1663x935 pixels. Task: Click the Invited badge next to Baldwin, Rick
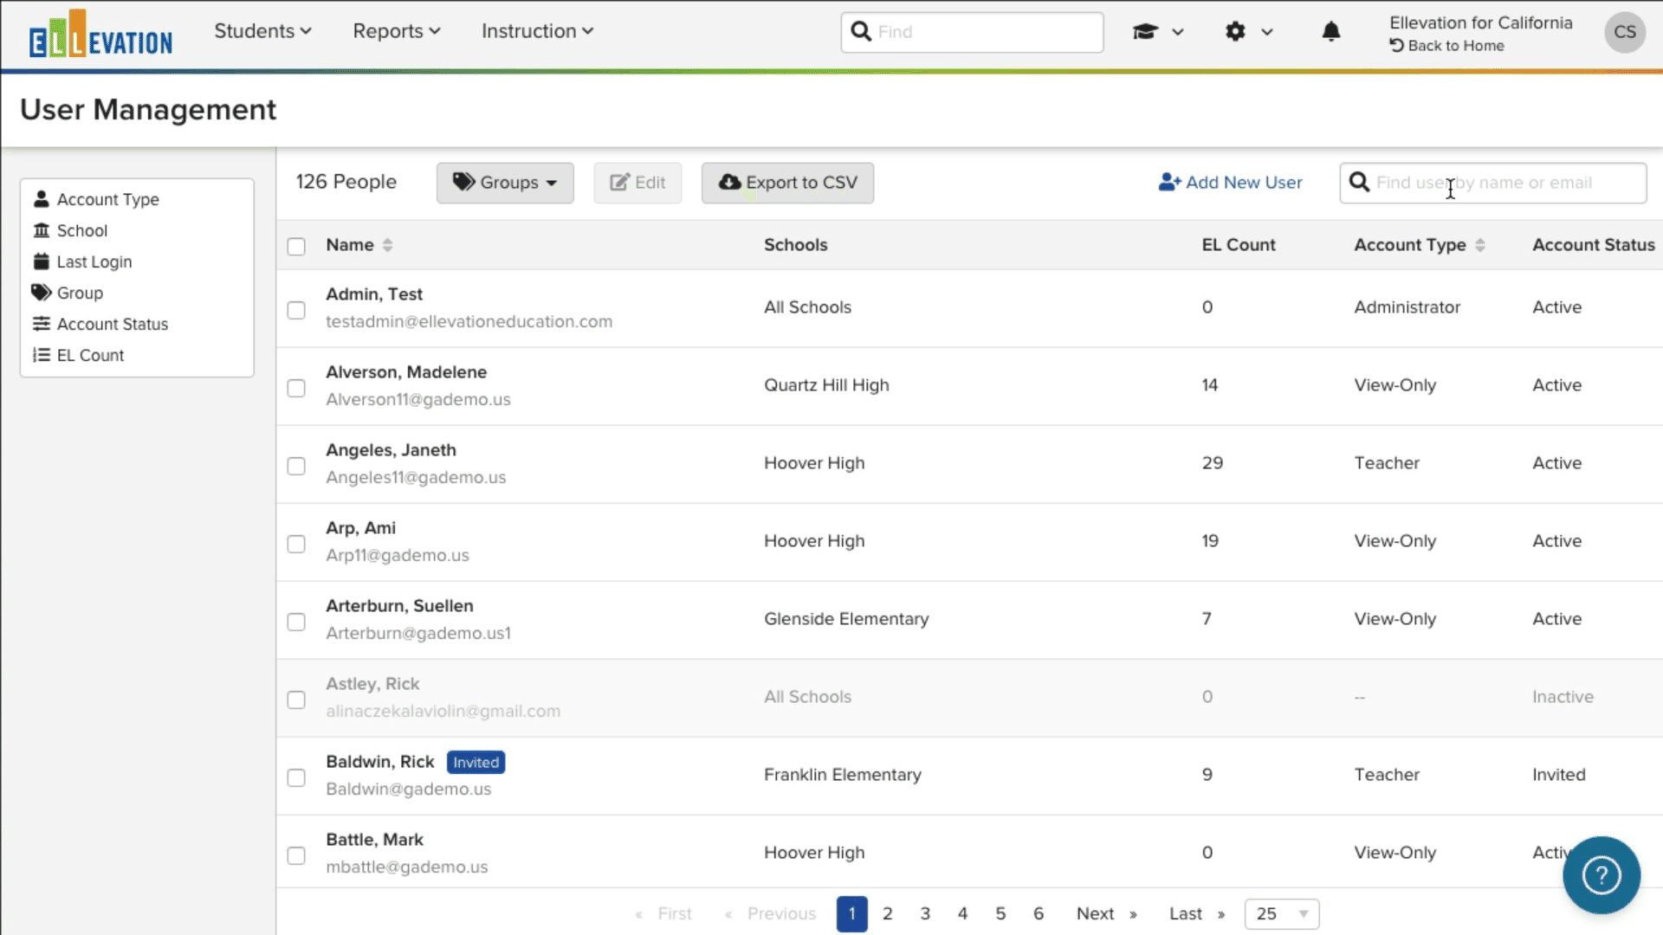[476, 763]
